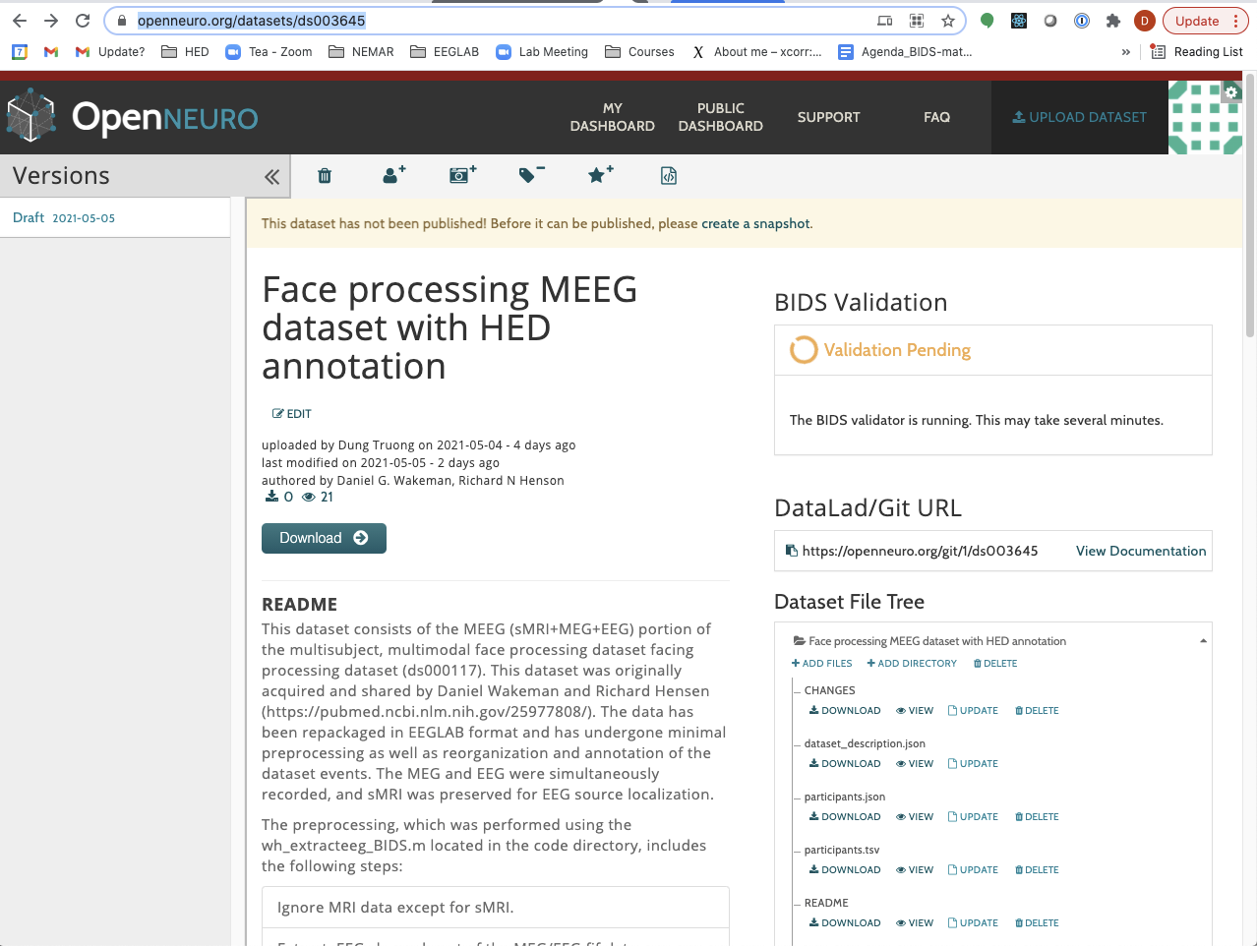Collapse the Versions sidebar with the chevron
The image size is (1257, 946).
pos(272,175)
